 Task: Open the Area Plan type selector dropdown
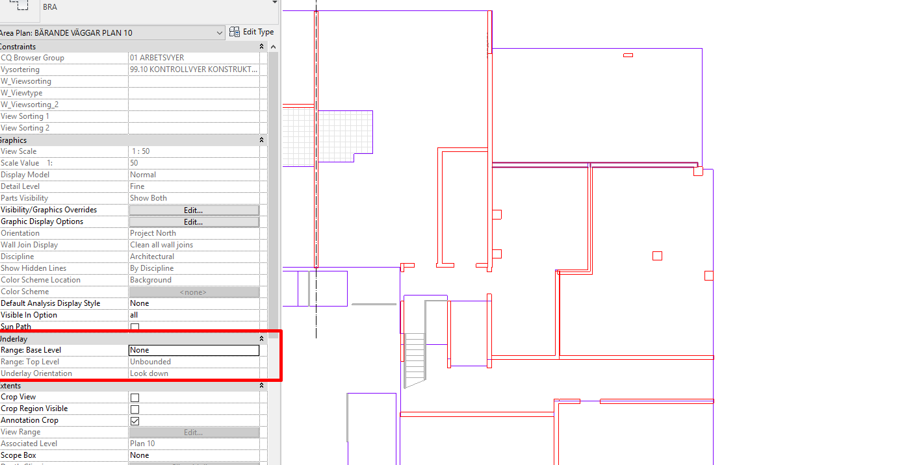coord(219,32)
